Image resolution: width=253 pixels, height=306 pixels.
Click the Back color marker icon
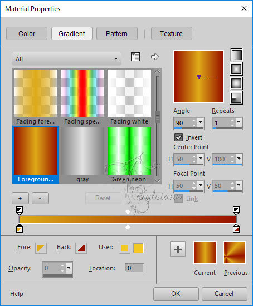pyautogui.click(x=81, y=248)
